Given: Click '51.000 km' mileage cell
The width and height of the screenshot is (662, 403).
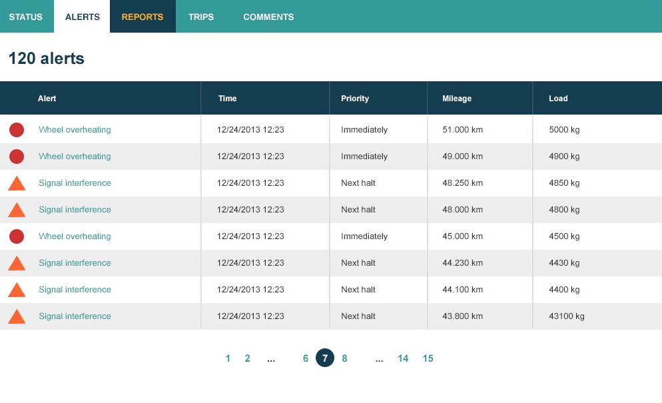Looking at the screenshot, I should (463, 130).
